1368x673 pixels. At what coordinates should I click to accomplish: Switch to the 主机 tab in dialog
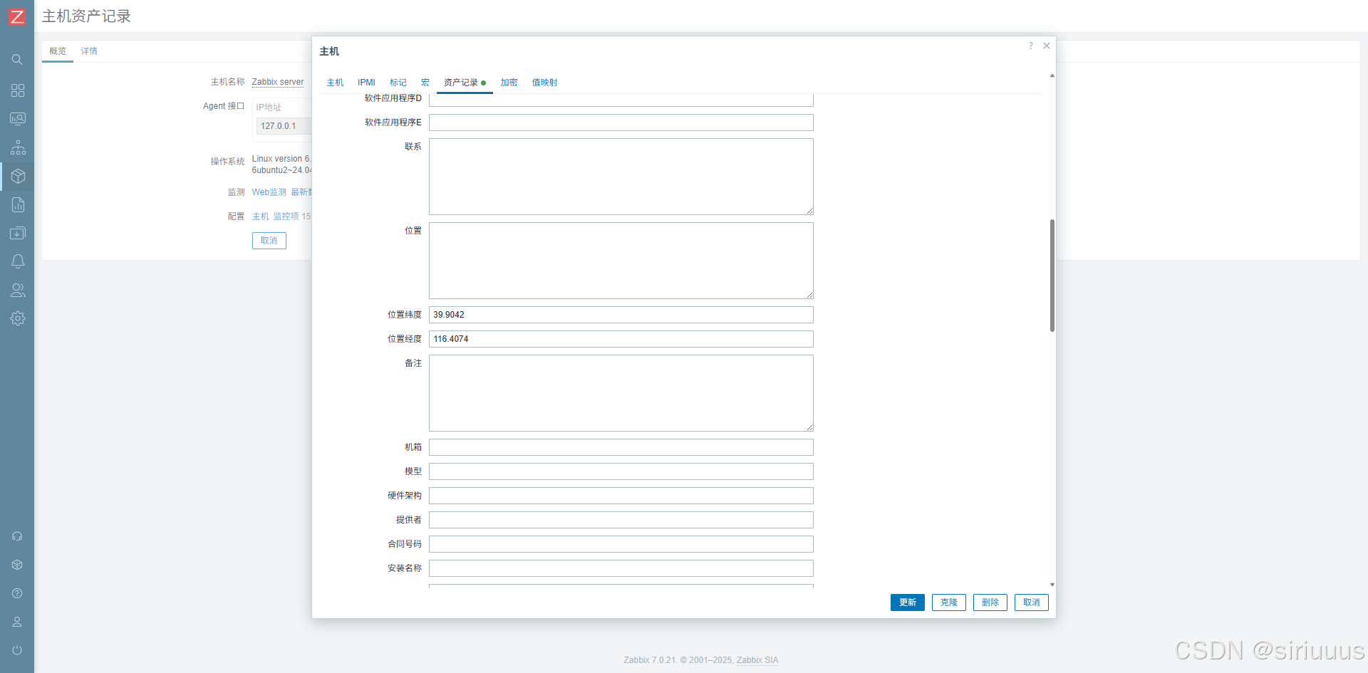pyautogui.click(x=335, y=83)
